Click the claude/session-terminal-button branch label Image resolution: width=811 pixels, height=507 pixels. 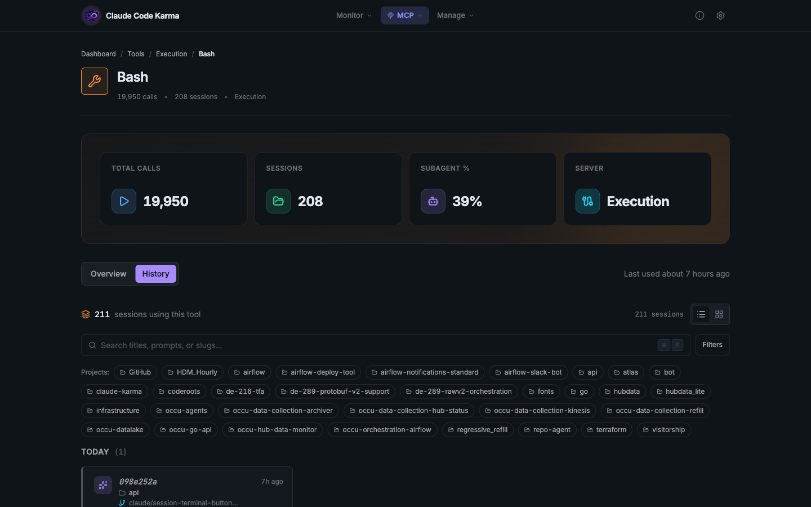click(183, 503)
